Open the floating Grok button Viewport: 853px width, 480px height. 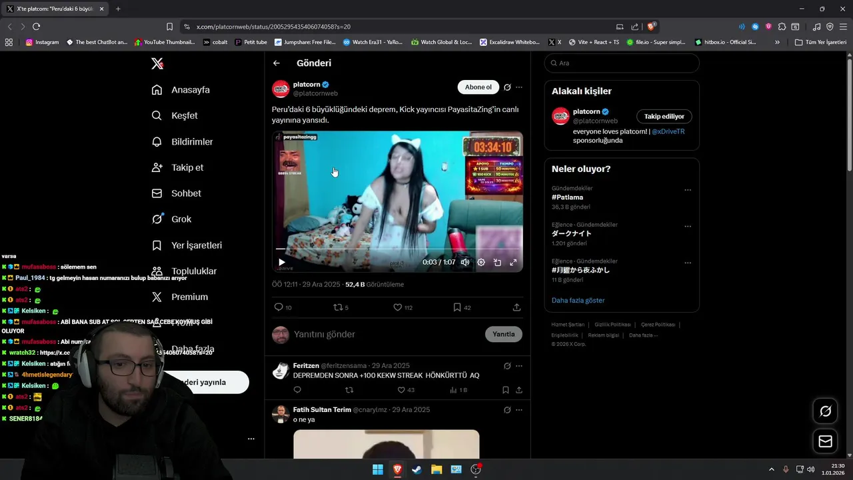825,411
